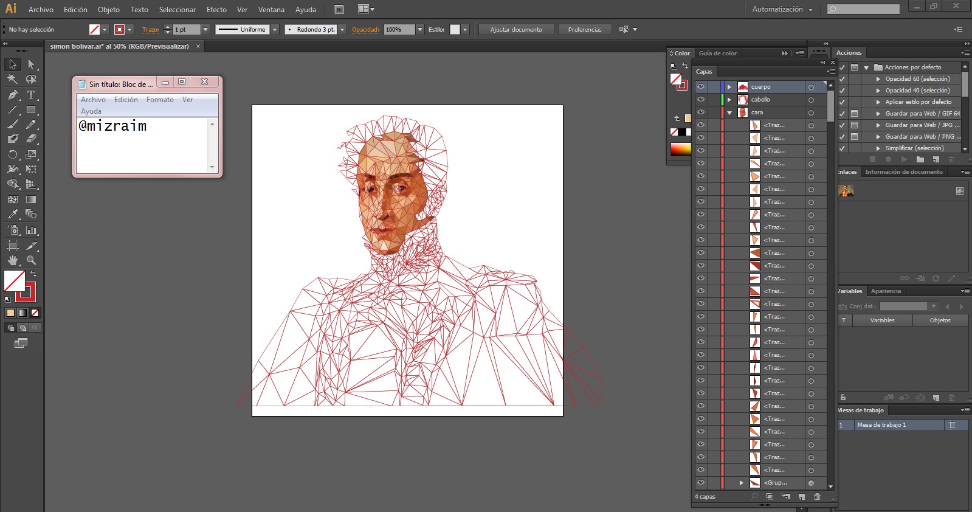
Task: Select the Type tool
Action: tap(31, 95)
